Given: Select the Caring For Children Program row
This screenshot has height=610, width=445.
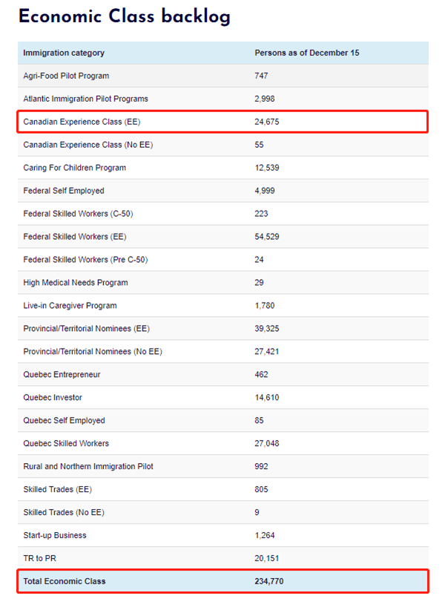Looking at the screenshot, I should click(223, 168).
